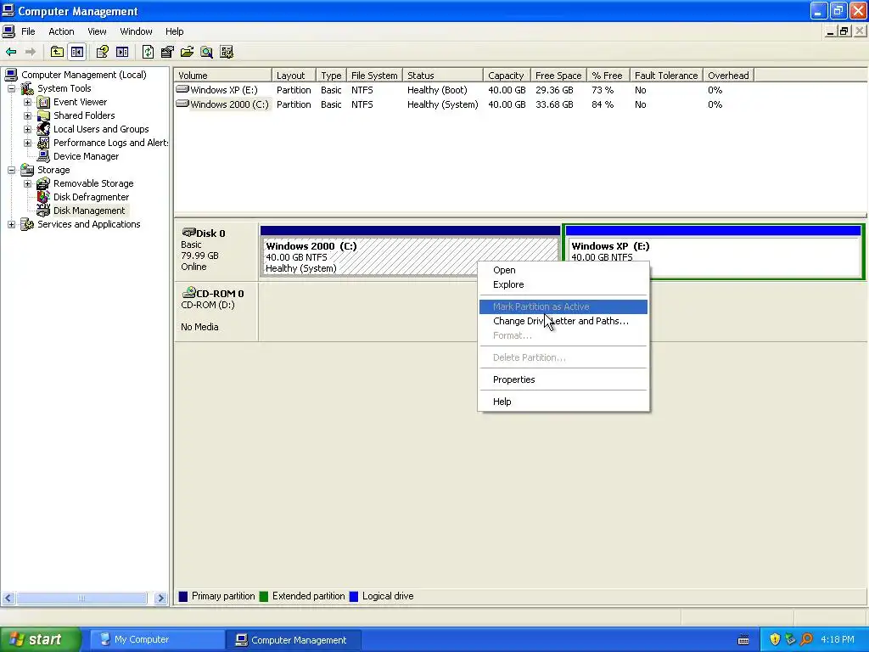
Task: Collapse the System Tools tree node
Action: tap(11, 88)
